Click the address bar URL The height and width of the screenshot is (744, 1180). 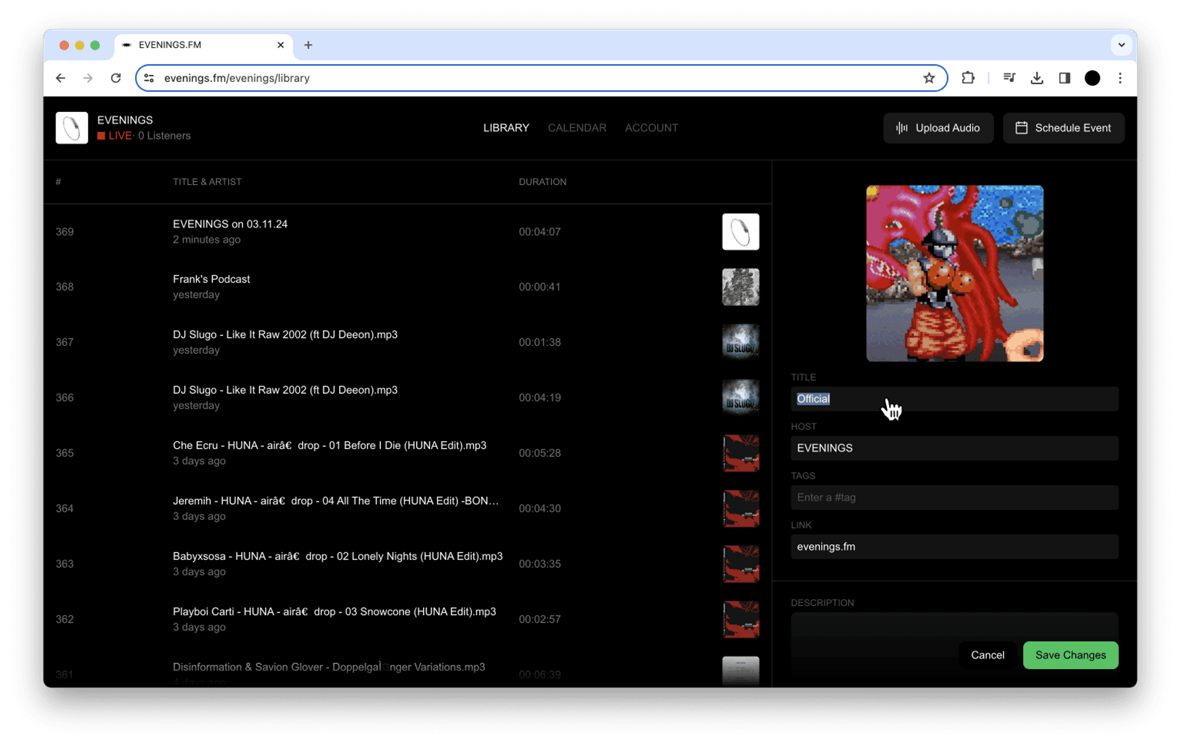pos(237,78)
